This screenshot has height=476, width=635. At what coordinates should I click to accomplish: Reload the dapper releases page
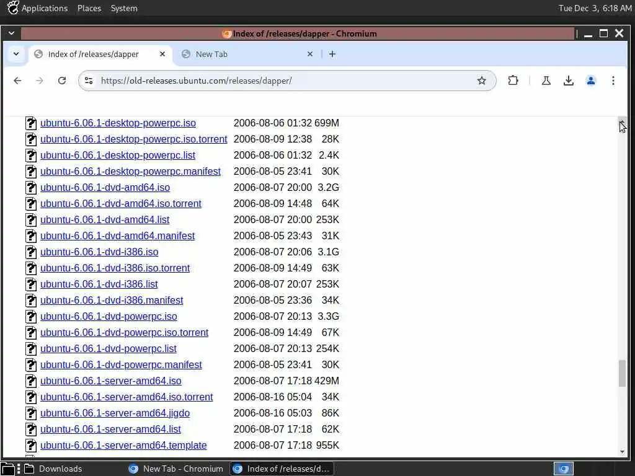point(62,81)
